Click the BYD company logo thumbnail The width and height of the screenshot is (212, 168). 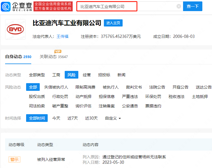15,29
